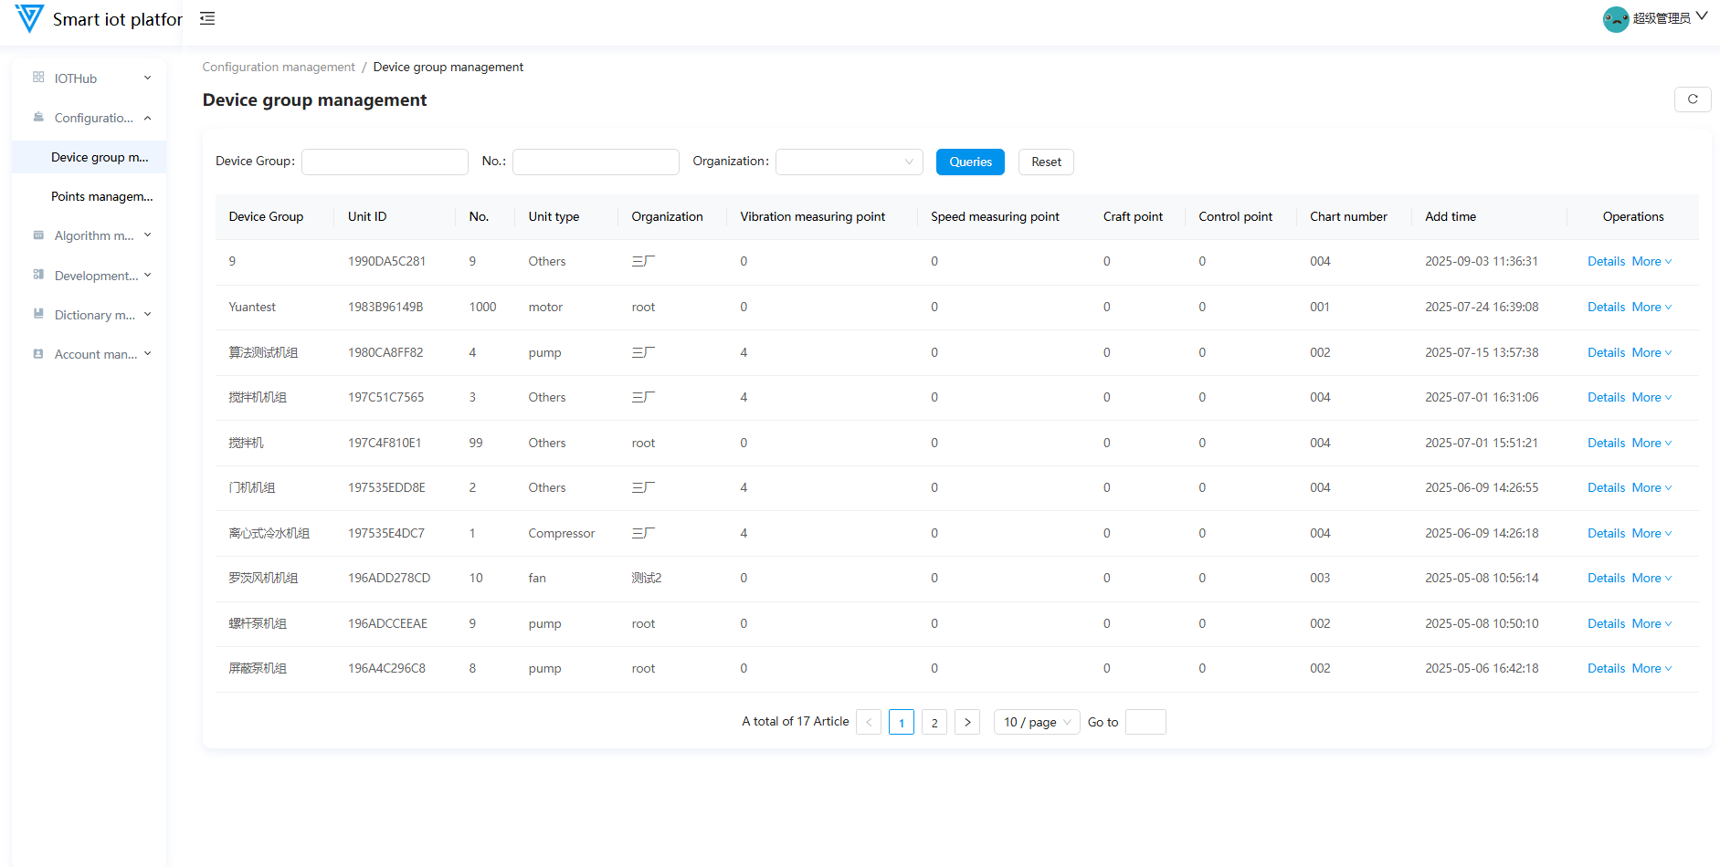Click the IOTHub grid icon in sidebar
The width and height of the screenshot is (1720, 867).
coord(38,78)
